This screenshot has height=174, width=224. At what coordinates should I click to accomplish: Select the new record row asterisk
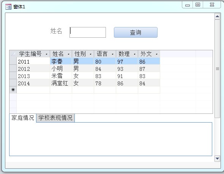(13, 90)
